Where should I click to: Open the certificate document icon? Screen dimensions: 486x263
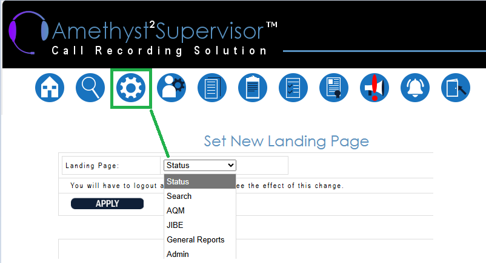click(334, 88)
